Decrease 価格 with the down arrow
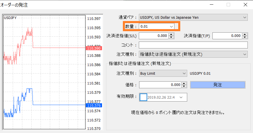 pyautogui.click(x=184, y=86)
